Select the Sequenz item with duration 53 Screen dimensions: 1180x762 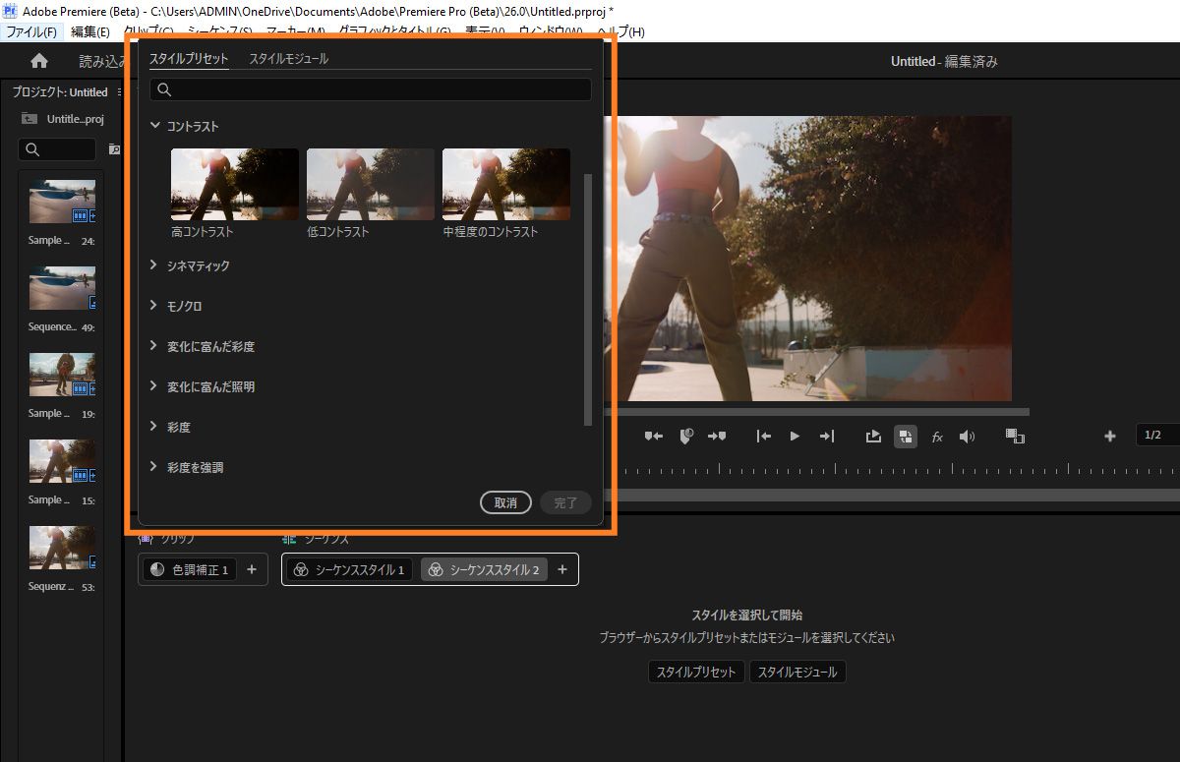pos(62,548)
